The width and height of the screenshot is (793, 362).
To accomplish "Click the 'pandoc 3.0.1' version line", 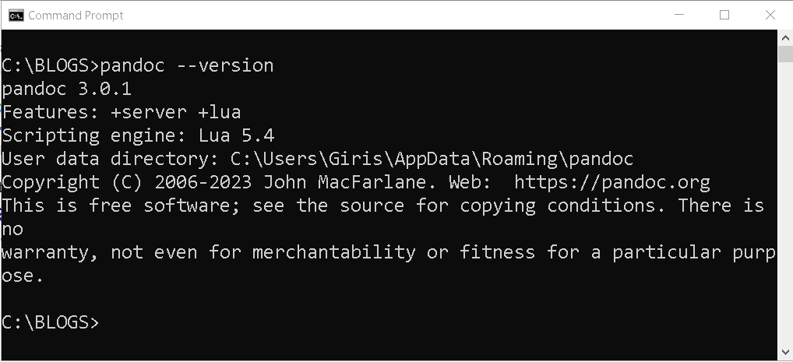I will (x=66, y=89).
